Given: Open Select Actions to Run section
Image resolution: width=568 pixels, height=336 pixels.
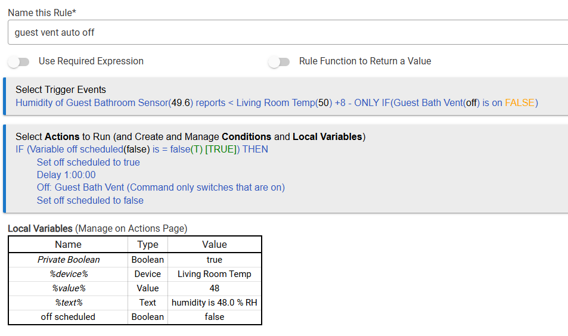Looking at the screenshot, I should (x=190, y=137).
